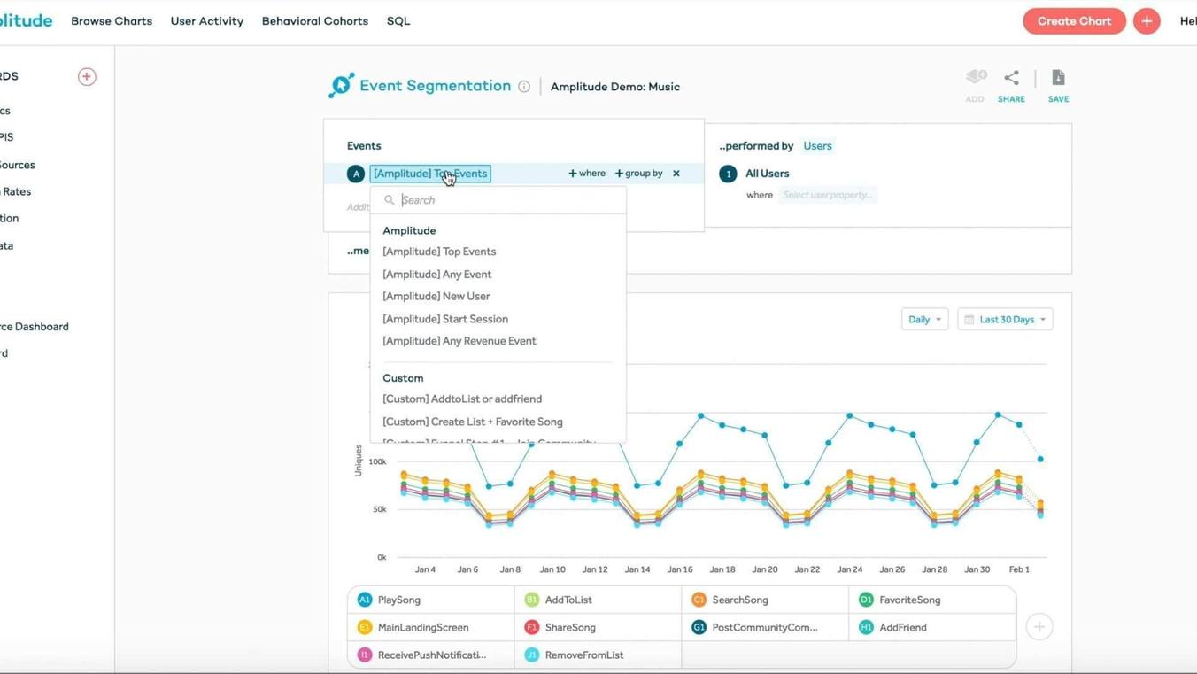Click the Amplitude logo
Viewport: 1197px width, 674px height.
(27, 20)
